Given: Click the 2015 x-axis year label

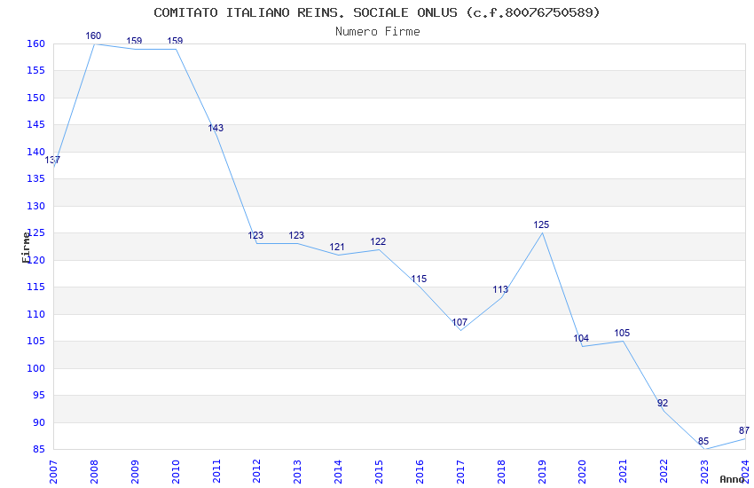Looking at the screenshot, I should (x=379, y=472).
